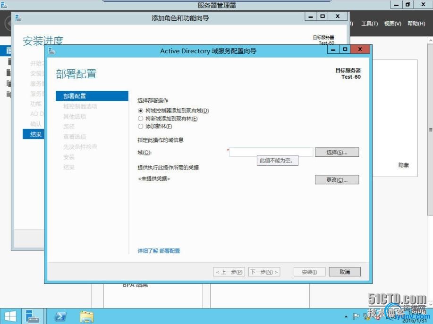Image resolution: width=433 pixels, height=324 pixels.
Task: Click the 指定此操作的域信息 label
Action: (x=161, y=140)
